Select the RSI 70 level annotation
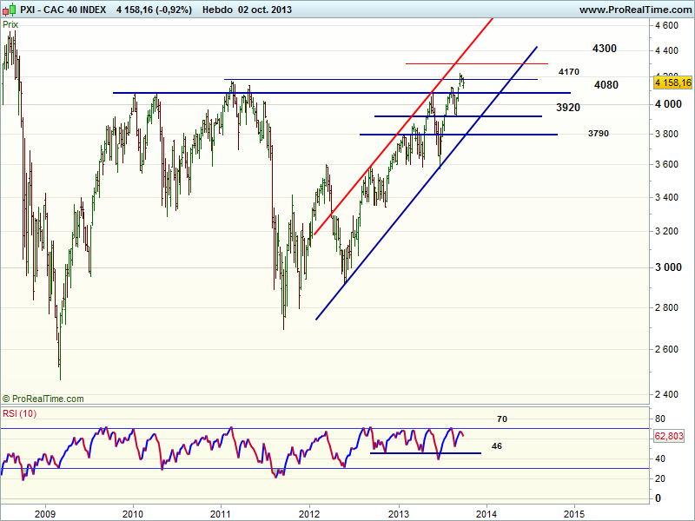The width and height of the screenshot is (695, 521). point(502,419)
